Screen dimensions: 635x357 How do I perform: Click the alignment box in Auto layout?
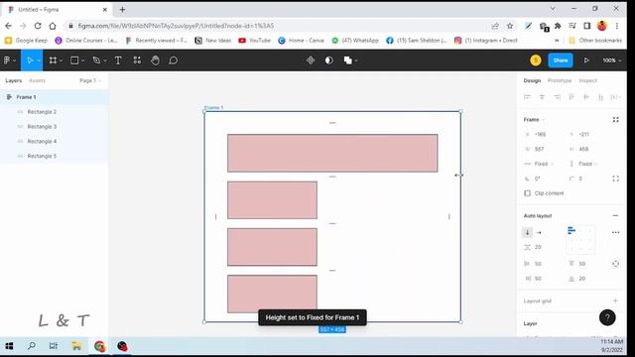tap(580, 240)
